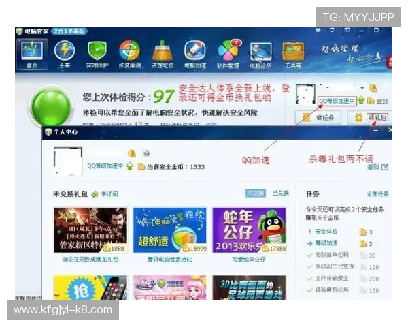Open the 实时防护 real-time protection shield
Viewport: 408px width, 327px height.
(x=97, y=54)
